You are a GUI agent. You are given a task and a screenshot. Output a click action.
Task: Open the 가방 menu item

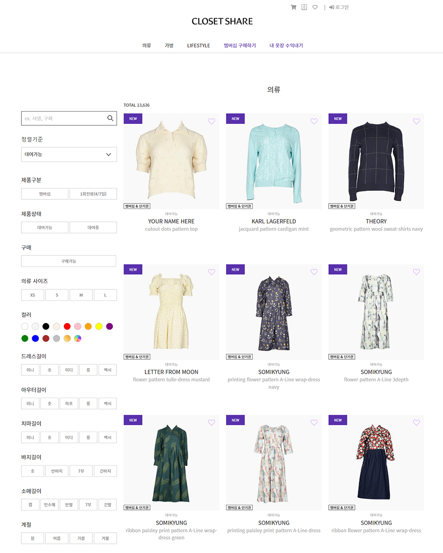[169, 46]
